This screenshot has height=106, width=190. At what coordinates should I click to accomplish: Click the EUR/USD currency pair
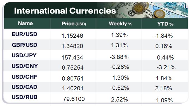click(24, 34)
